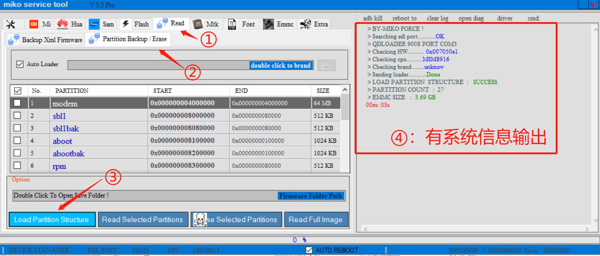Select the Mtk chip tab
This screenshot has width=600, height=256.
(x=198, y=24)
